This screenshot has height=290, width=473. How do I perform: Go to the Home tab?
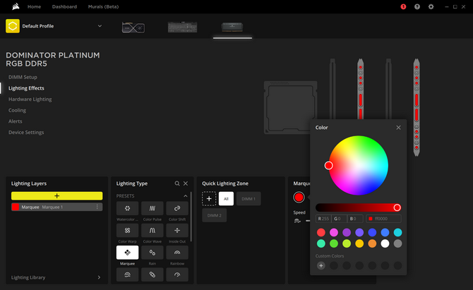coord(34,6)
